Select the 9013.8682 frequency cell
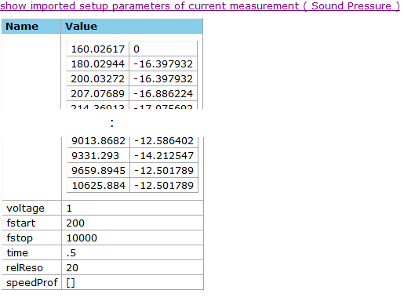Viewport: 404px width, 301px height. pyautogui.click(x=98, y=141)
